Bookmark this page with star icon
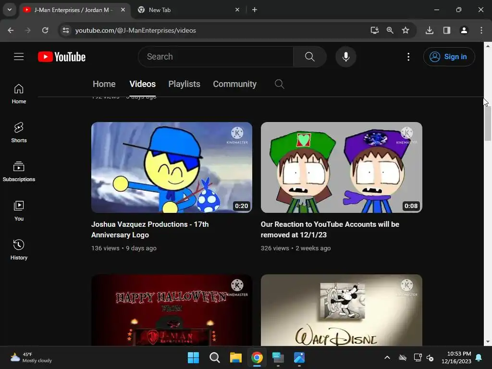 pyautogui.click(x=406, y=30)
